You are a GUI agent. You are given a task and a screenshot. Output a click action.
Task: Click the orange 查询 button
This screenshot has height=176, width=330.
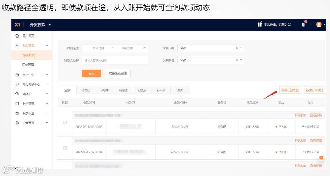(92, 74)
